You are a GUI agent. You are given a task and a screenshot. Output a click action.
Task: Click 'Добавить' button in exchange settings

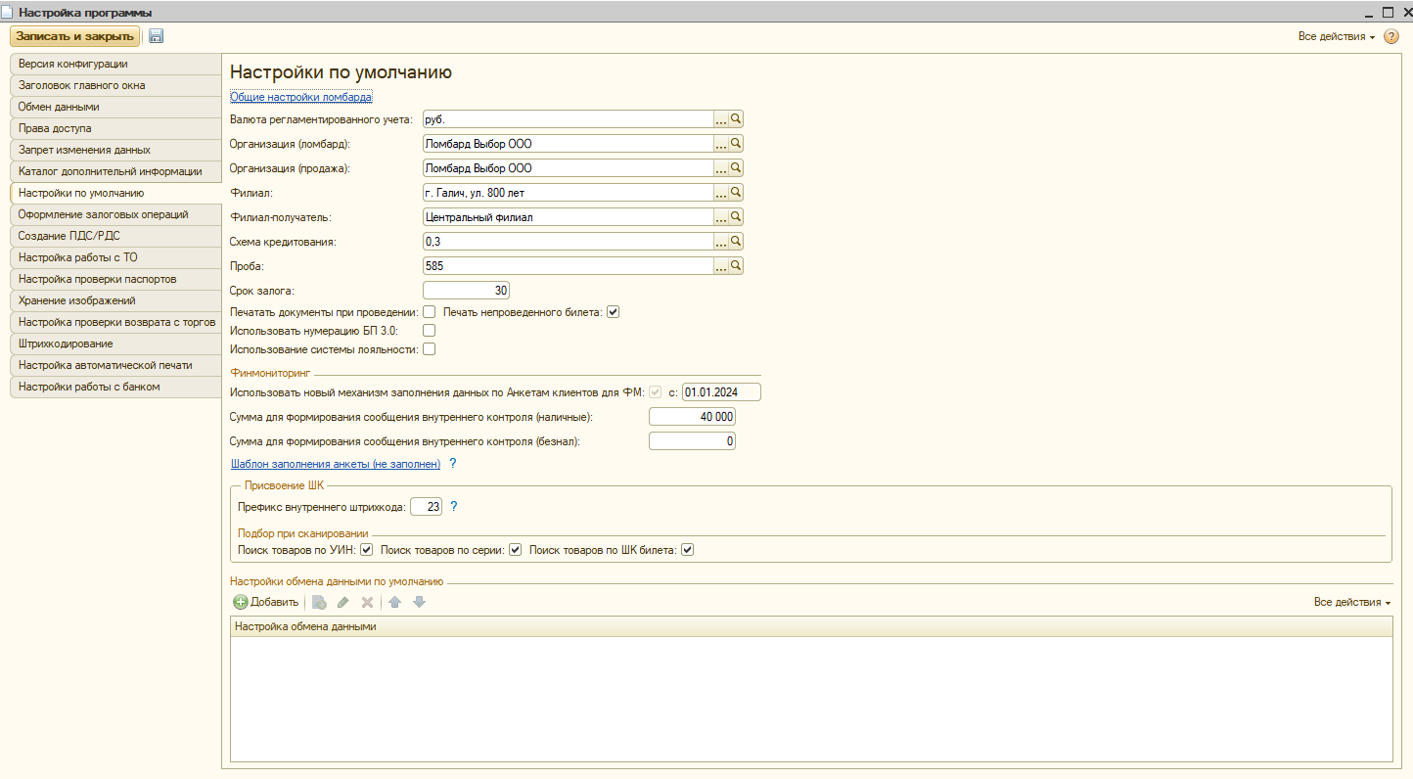point(265,602)
